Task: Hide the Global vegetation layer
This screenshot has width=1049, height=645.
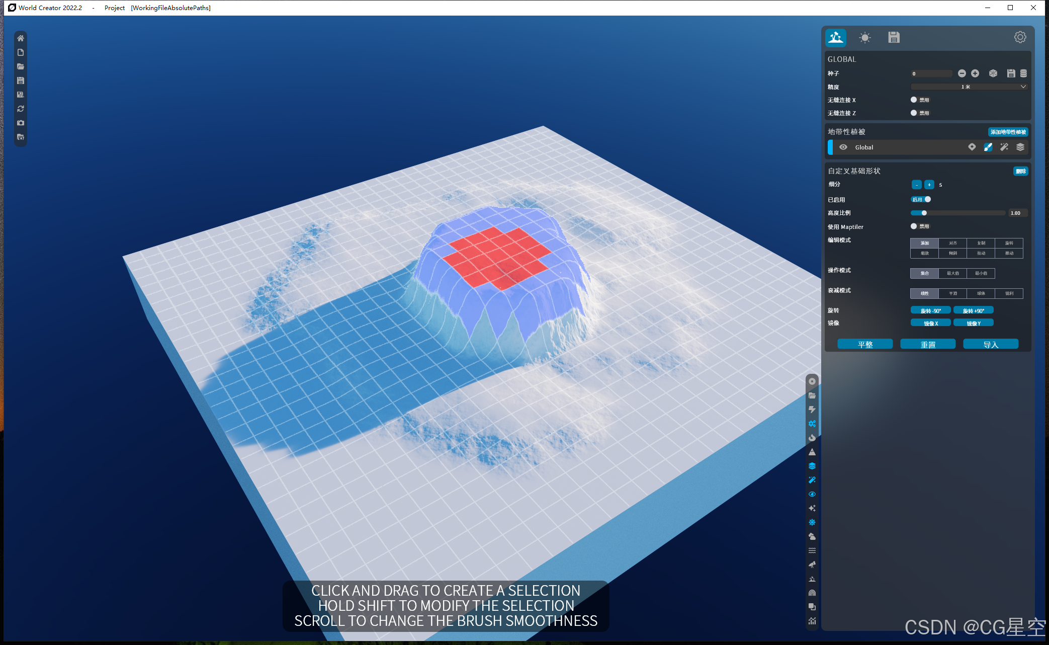Action: pyautogui.click(x=843, y=147)
